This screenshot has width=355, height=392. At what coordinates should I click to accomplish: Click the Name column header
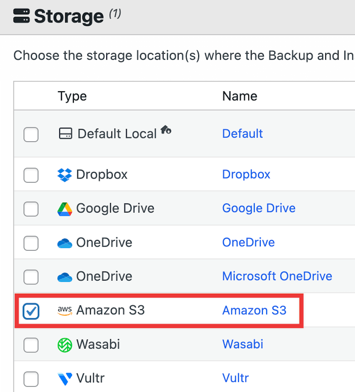coord(239,96)
